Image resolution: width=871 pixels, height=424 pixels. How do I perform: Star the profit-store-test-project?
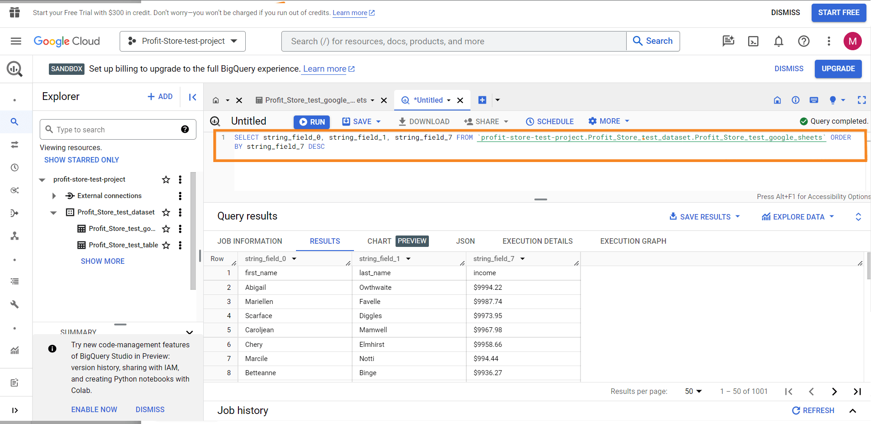166,179
